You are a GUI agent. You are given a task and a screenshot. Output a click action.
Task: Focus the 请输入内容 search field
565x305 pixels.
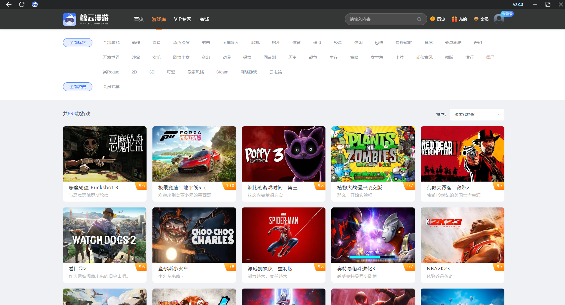coord(386,19)
